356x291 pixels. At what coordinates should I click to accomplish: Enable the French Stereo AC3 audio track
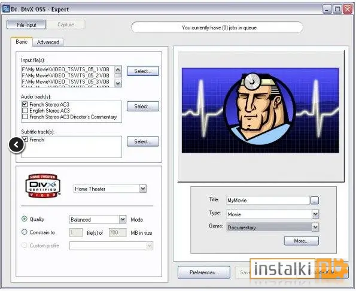coord(25,104)
